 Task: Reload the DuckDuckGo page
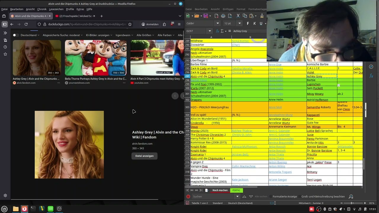pyautogui.click(x=26, y=24)
